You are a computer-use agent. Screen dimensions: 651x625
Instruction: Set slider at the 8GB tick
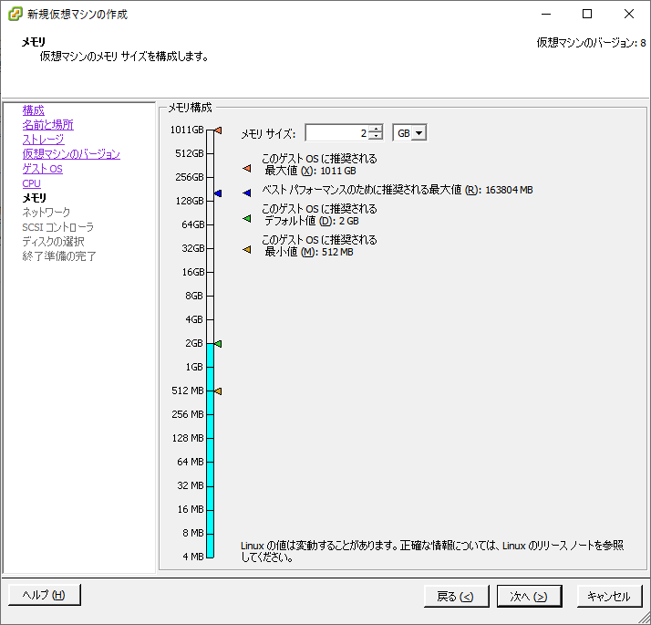point(210,296)
